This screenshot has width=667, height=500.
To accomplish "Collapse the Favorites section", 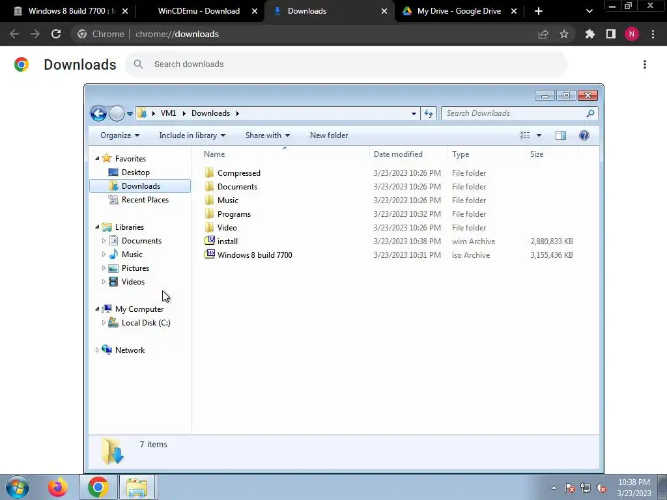I will tap(97, 159).
